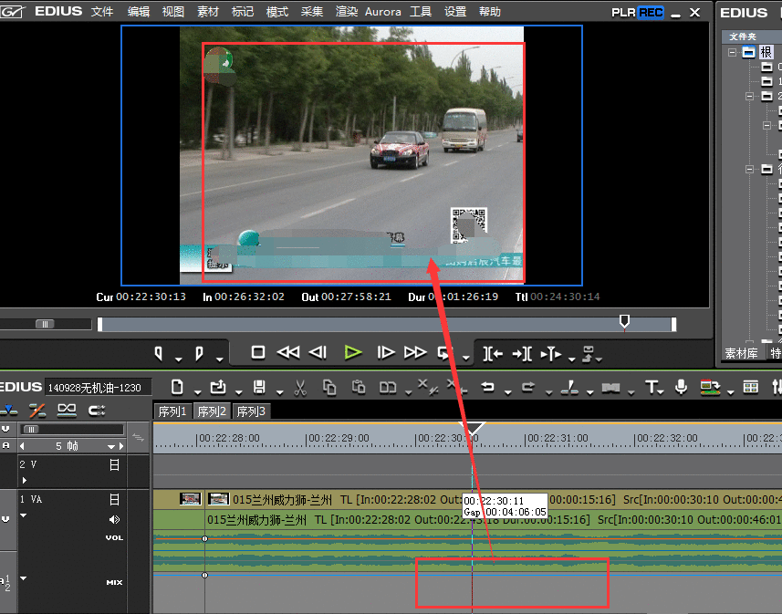Switch to the 序列3 tab
Viewport: 782px width, 614px height.
pyautogui.click(x=251, y=411)
